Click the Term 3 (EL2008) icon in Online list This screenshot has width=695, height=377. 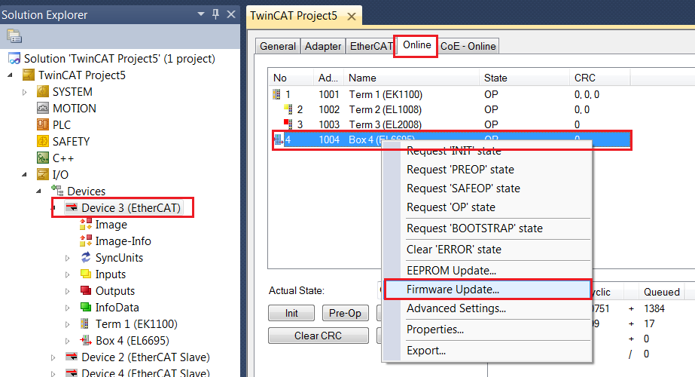click(288, 124)
